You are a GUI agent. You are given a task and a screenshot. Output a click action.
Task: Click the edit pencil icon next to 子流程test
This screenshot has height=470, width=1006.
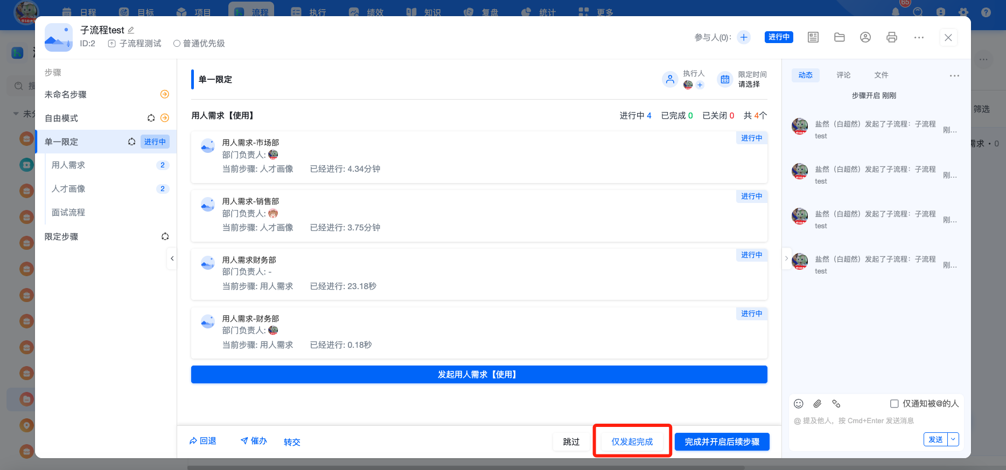tap(131, 30)
